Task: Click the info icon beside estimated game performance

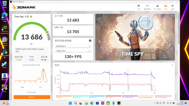Action: point(90,41)
